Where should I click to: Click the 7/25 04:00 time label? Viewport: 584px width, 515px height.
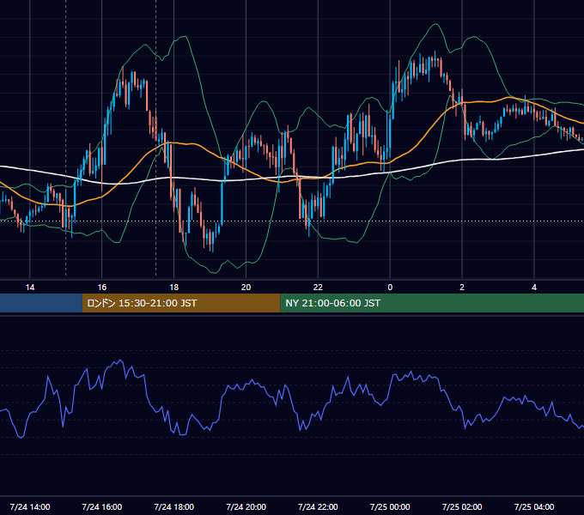[534, 506]
